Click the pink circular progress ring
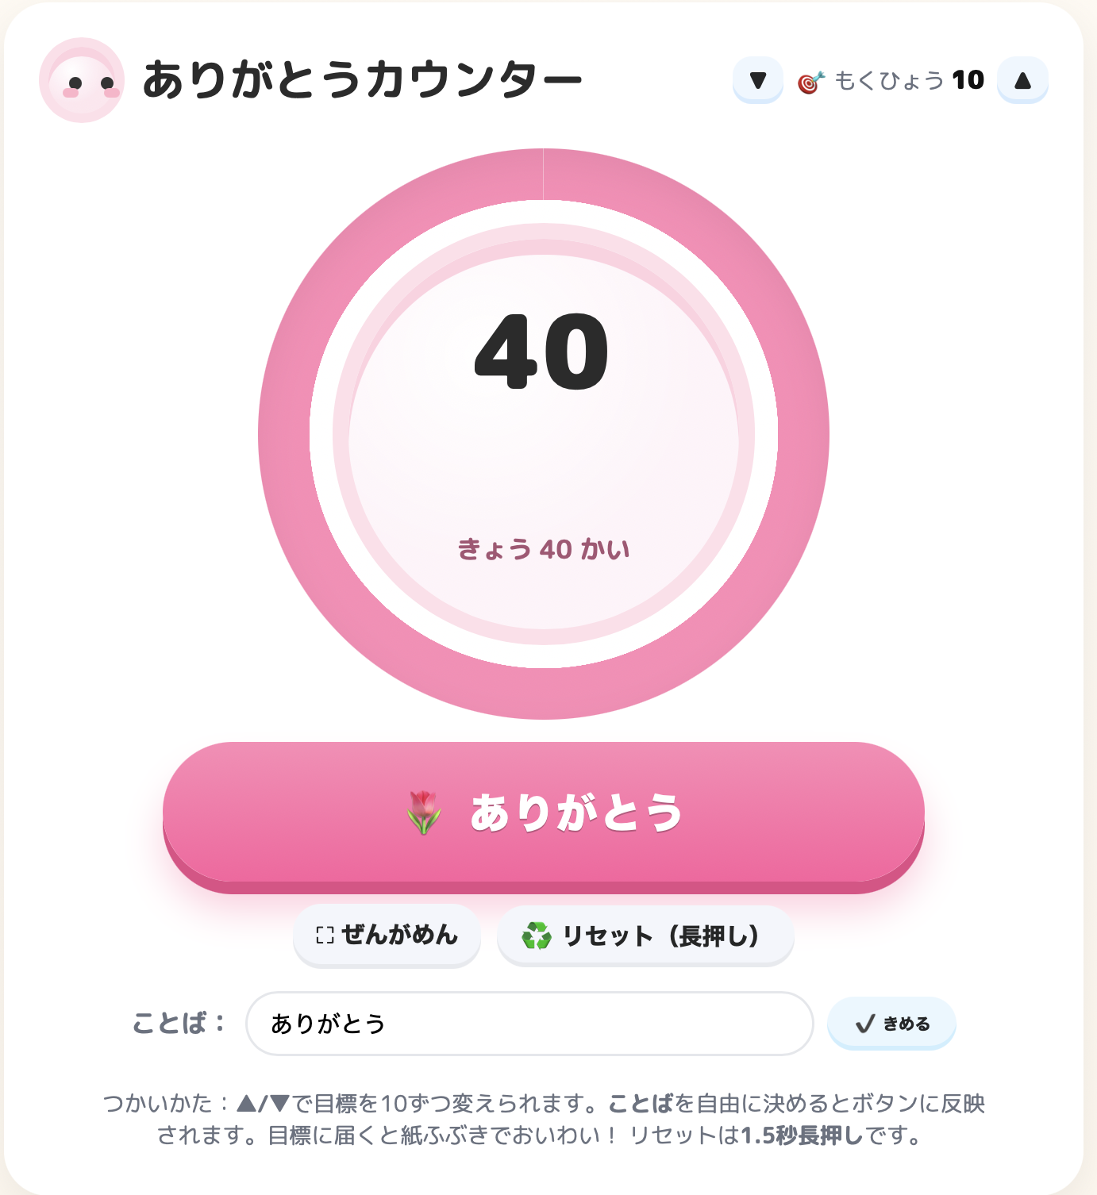 tap(284, 435)
